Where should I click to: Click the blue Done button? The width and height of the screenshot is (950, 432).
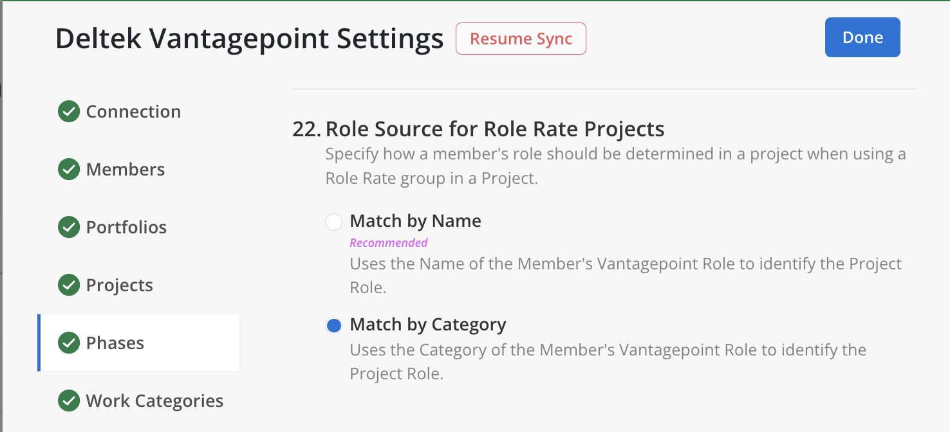[862, 38]
